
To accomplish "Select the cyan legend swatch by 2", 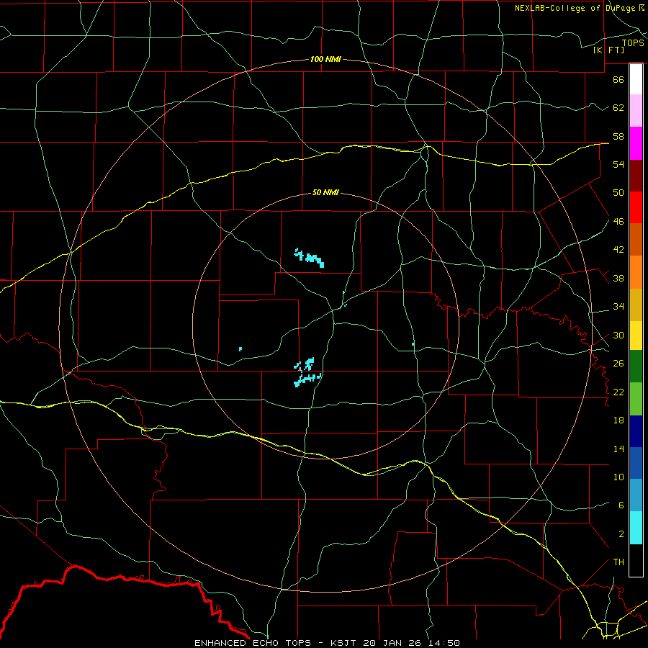I will coord(636,528).
